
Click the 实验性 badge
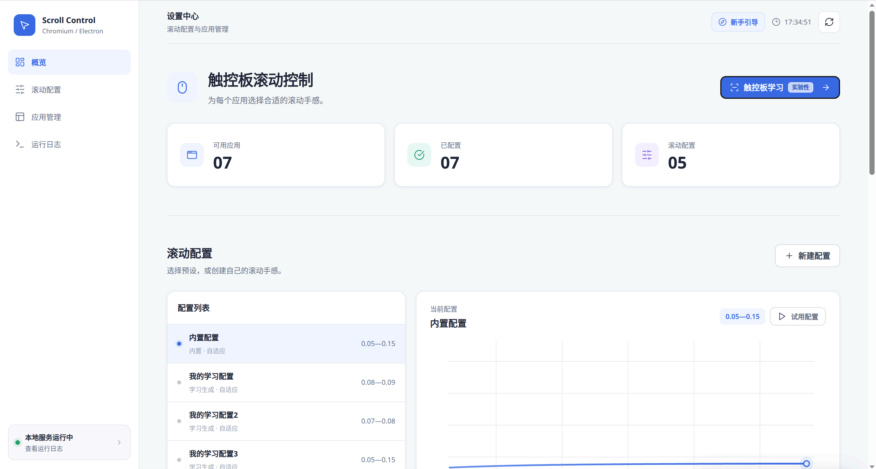(x=800, y=87)
